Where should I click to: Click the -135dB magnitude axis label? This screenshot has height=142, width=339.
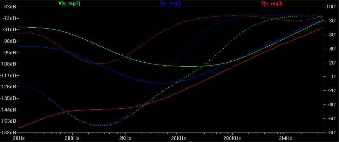[x=8, y=98]
